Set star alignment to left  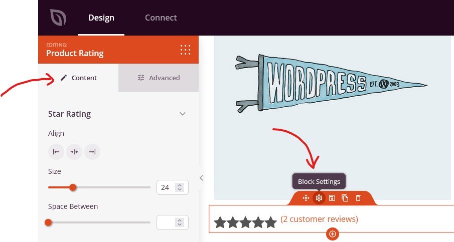56,152
